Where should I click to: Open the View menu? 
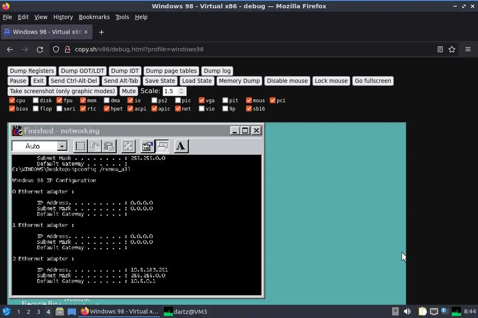41,17
